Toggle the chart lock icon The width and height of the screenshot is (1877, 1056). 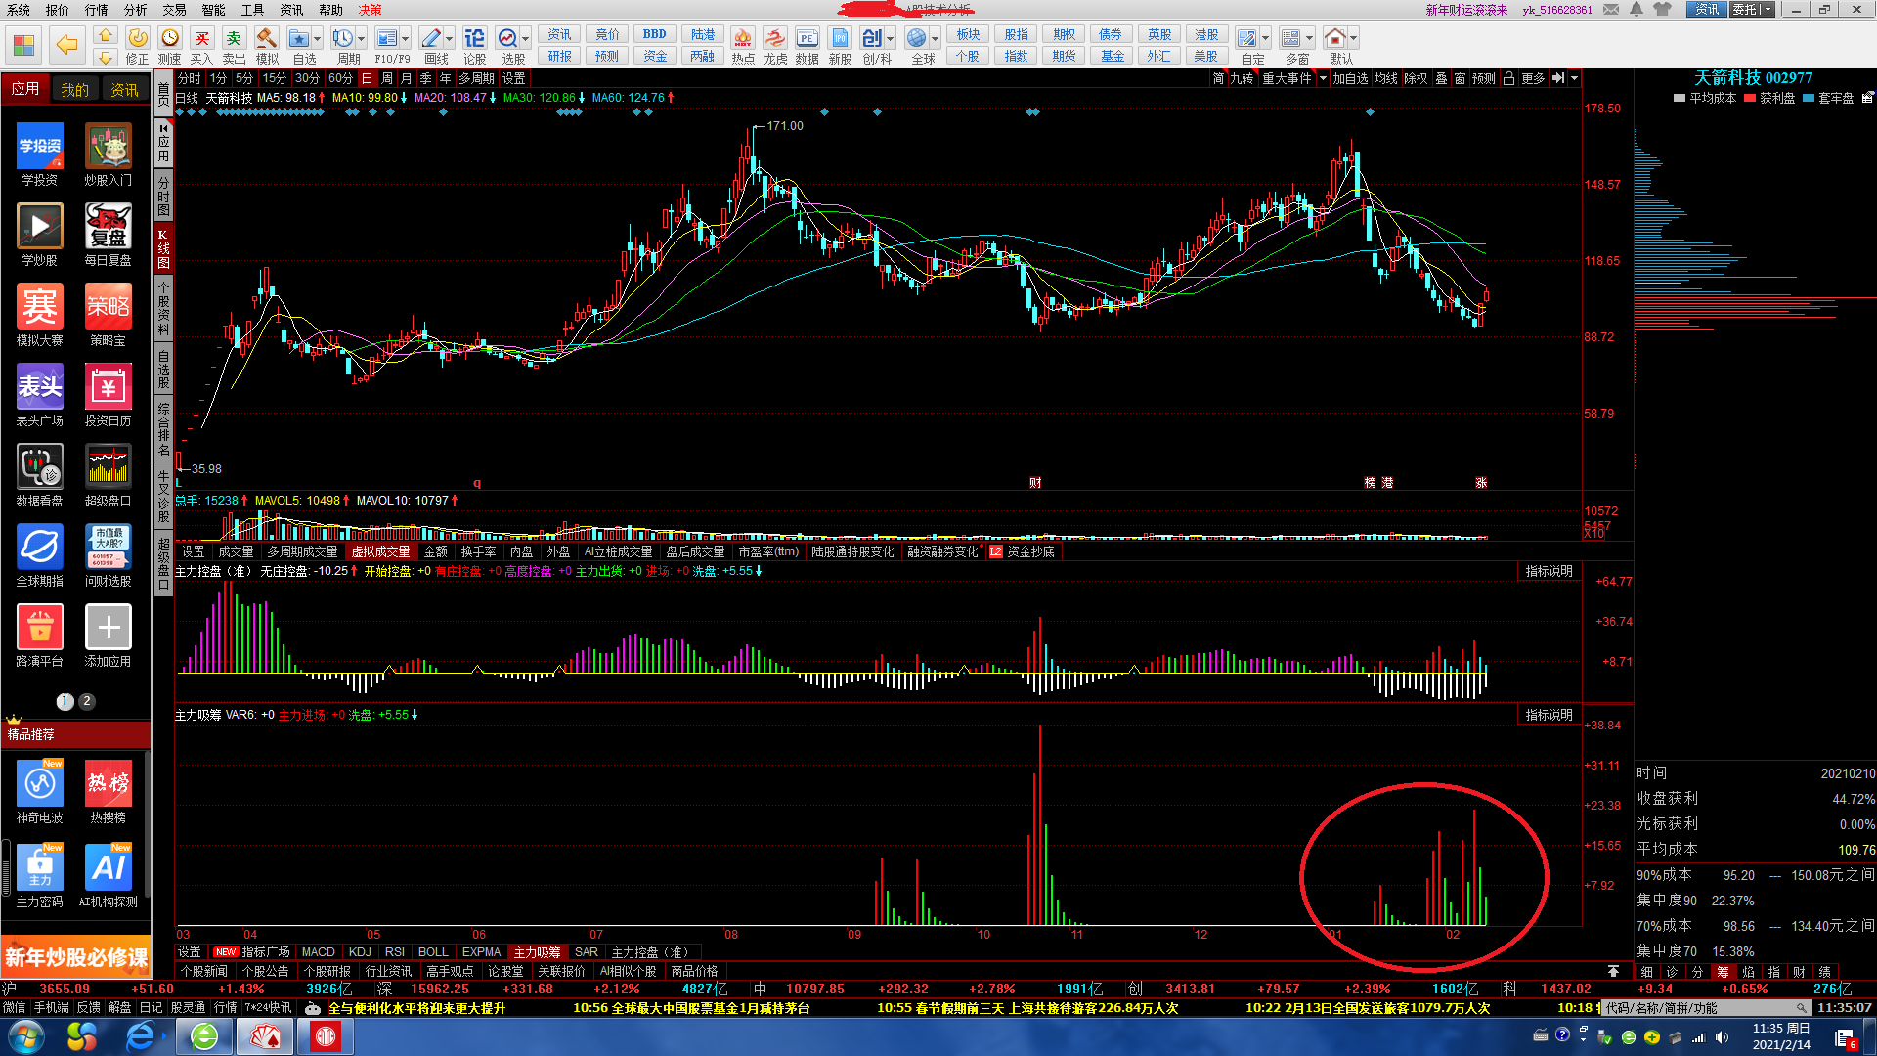(1508, 78)
